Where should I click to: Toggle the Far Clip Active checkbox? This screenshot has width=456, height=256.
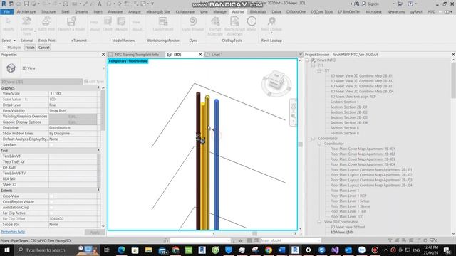(x=51, y=213)
